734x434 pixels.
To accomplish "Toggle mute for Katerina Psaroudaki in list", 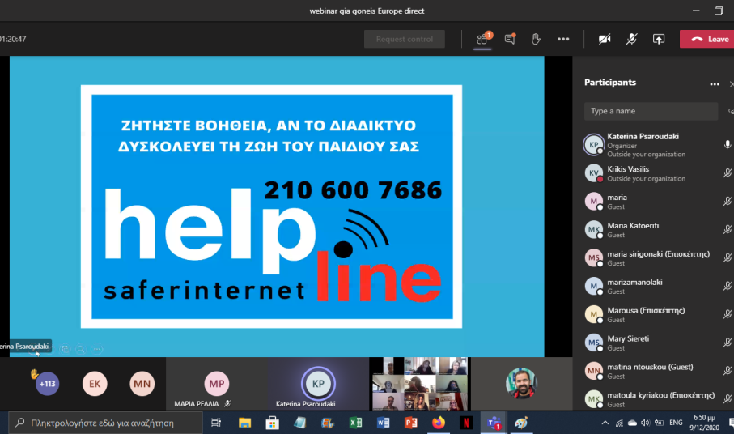I will pos(728,145).
